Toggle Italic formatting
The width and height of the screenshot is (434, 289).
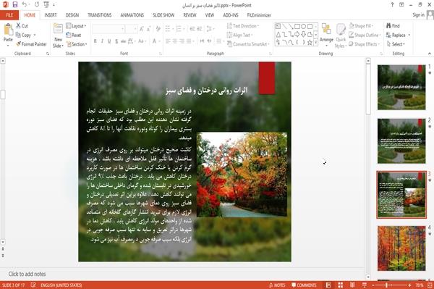(x=102, y=41)
